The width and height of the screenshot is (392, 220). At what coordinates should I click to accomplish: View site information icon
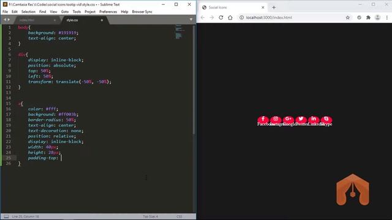[241, 18]
